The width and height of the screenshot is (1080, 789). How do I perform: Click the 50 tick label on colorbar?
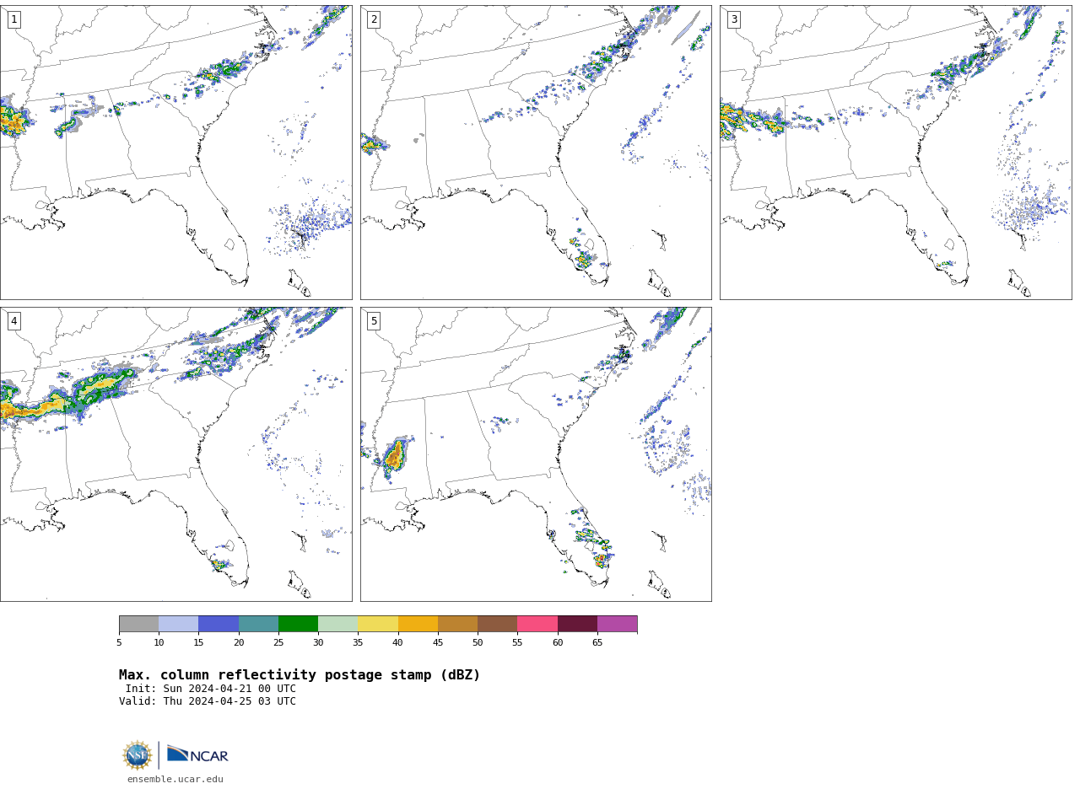[478, 643]
